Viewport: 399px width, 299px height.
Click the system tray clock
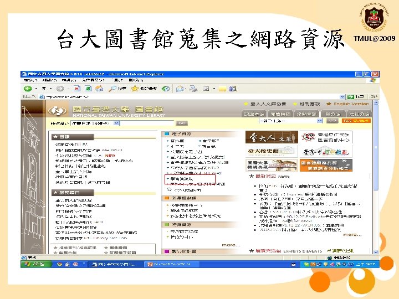(365, 265)
